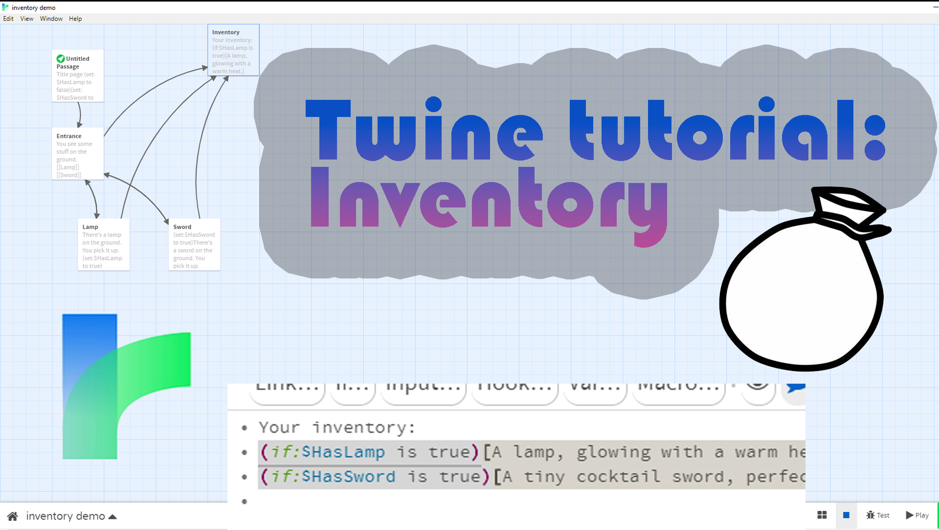The height and width of the screenshot is (530, 939).
Task: Toggle start-passage status on Untitled Passage
Action: (x=61, y=58)
